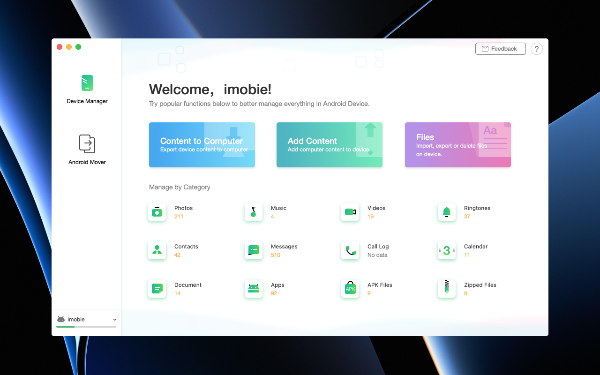This screenshot has height=375, width=600.
Task: Open the Photos category icon
Action: pos(157,212)
